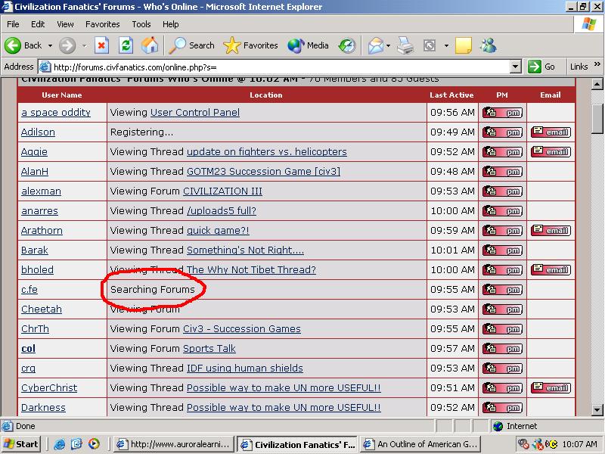Open IDF using human shields thread
The width and height of the screenshot is (605, 454).
pos(244,368)
